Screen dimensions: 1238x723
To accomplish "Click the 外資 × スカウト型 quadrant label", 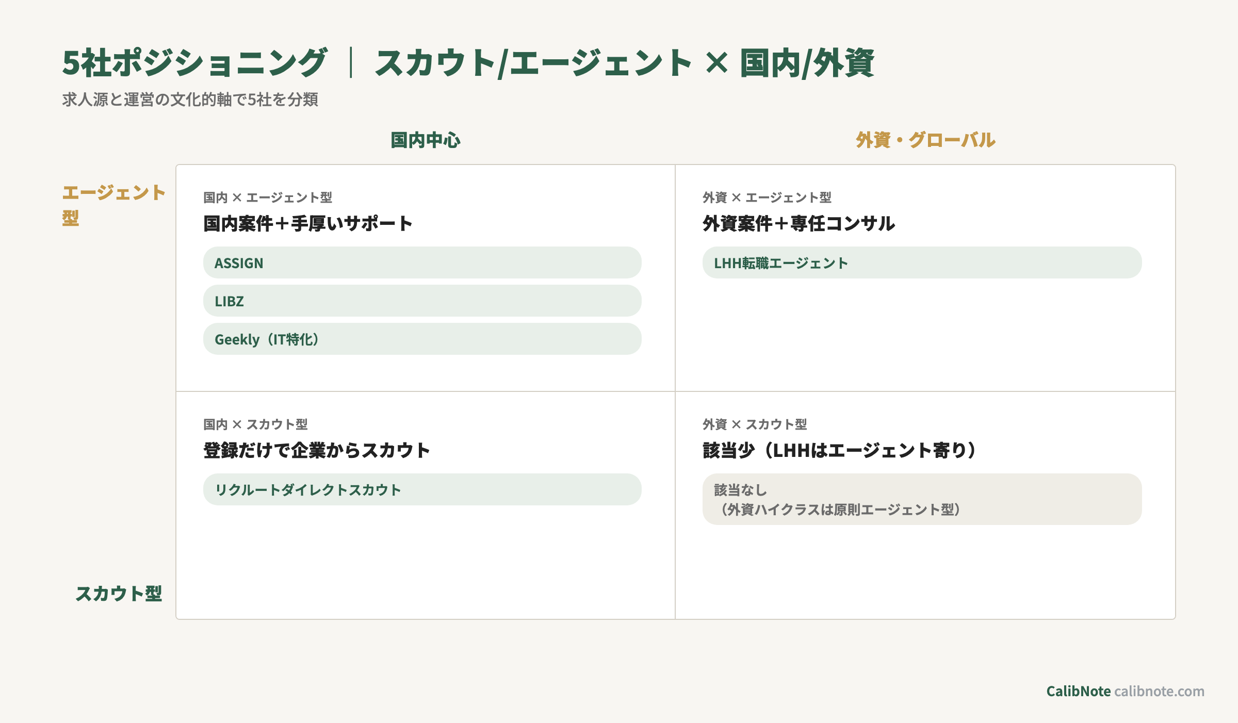I will [755, 424].
